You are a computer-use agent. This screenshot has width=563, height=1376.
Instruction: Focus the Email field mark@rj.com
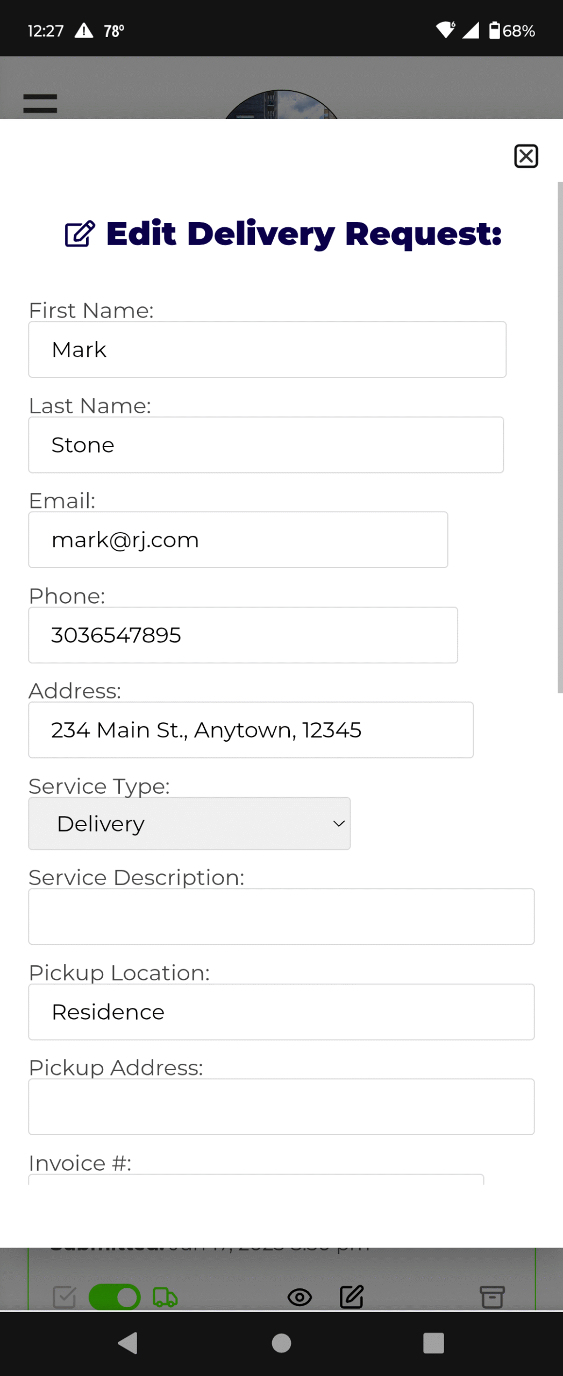click(238, 540)
